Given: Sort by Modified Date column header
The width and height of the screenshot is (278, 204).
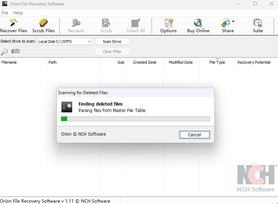Looking at the screenshot, I should pyautogui.click(x=181, y=62).
